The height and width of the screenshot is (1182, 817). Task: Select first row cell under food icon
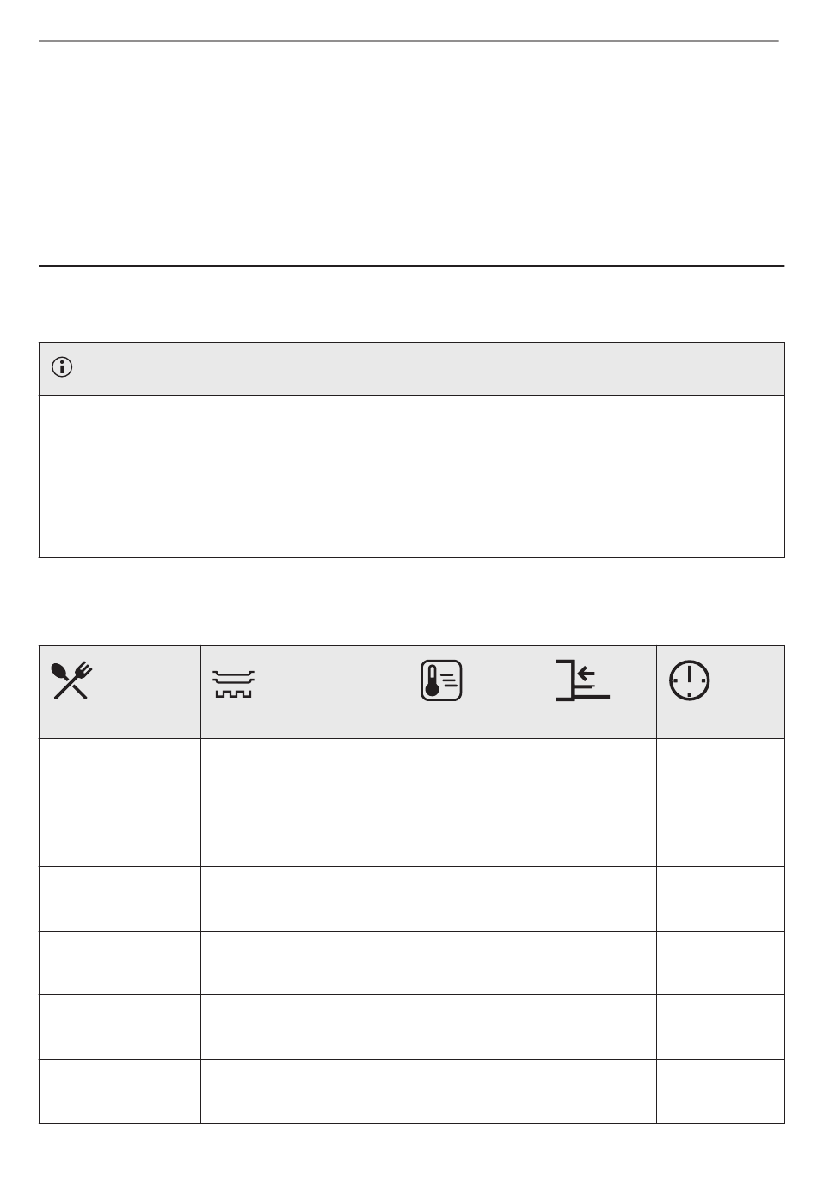(x=120, y=770)
